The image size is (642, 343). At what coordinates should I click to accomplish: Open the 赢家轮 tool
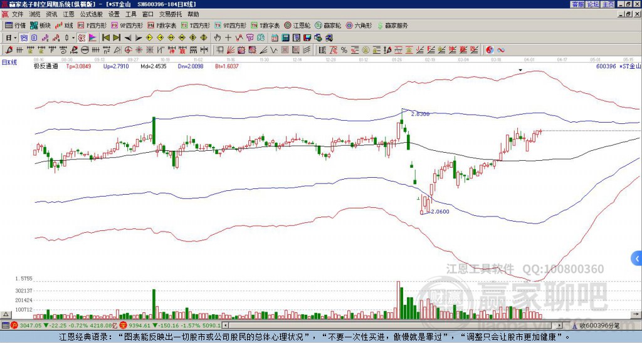tap(328, 25)
